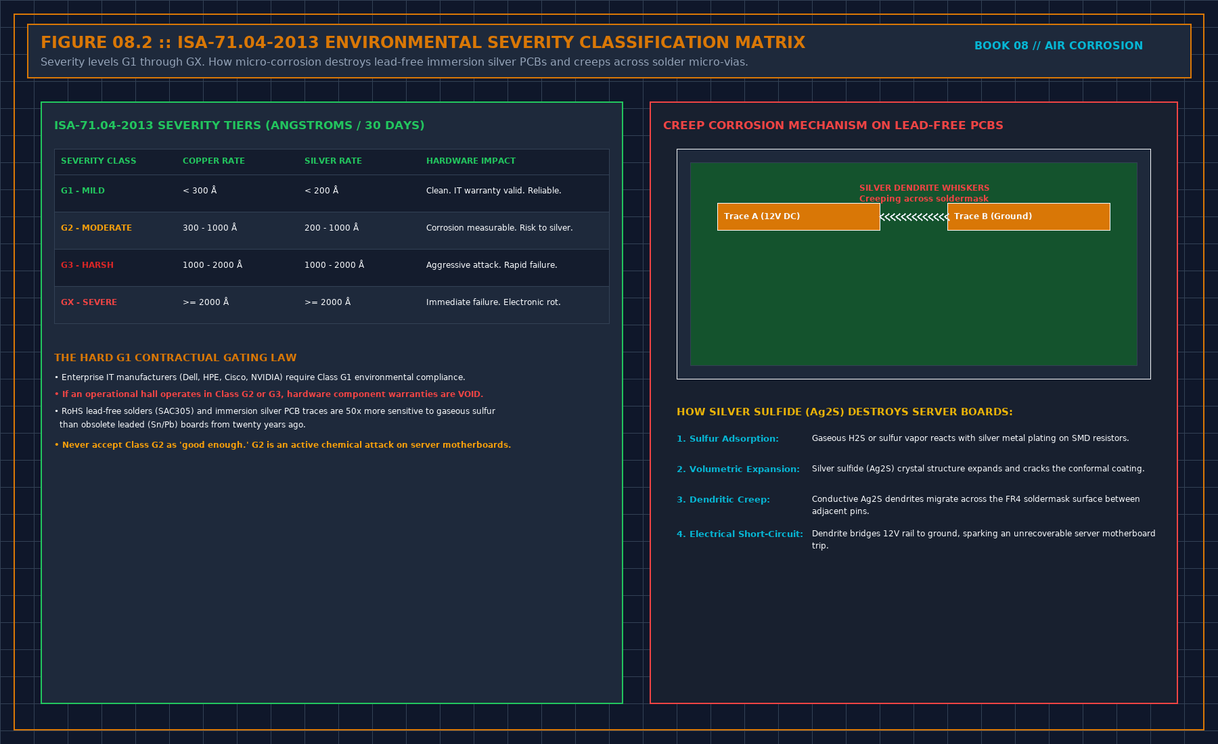Click the white dendrite whisker chevrons between traces
The image size is (1218, 744).
914,217
